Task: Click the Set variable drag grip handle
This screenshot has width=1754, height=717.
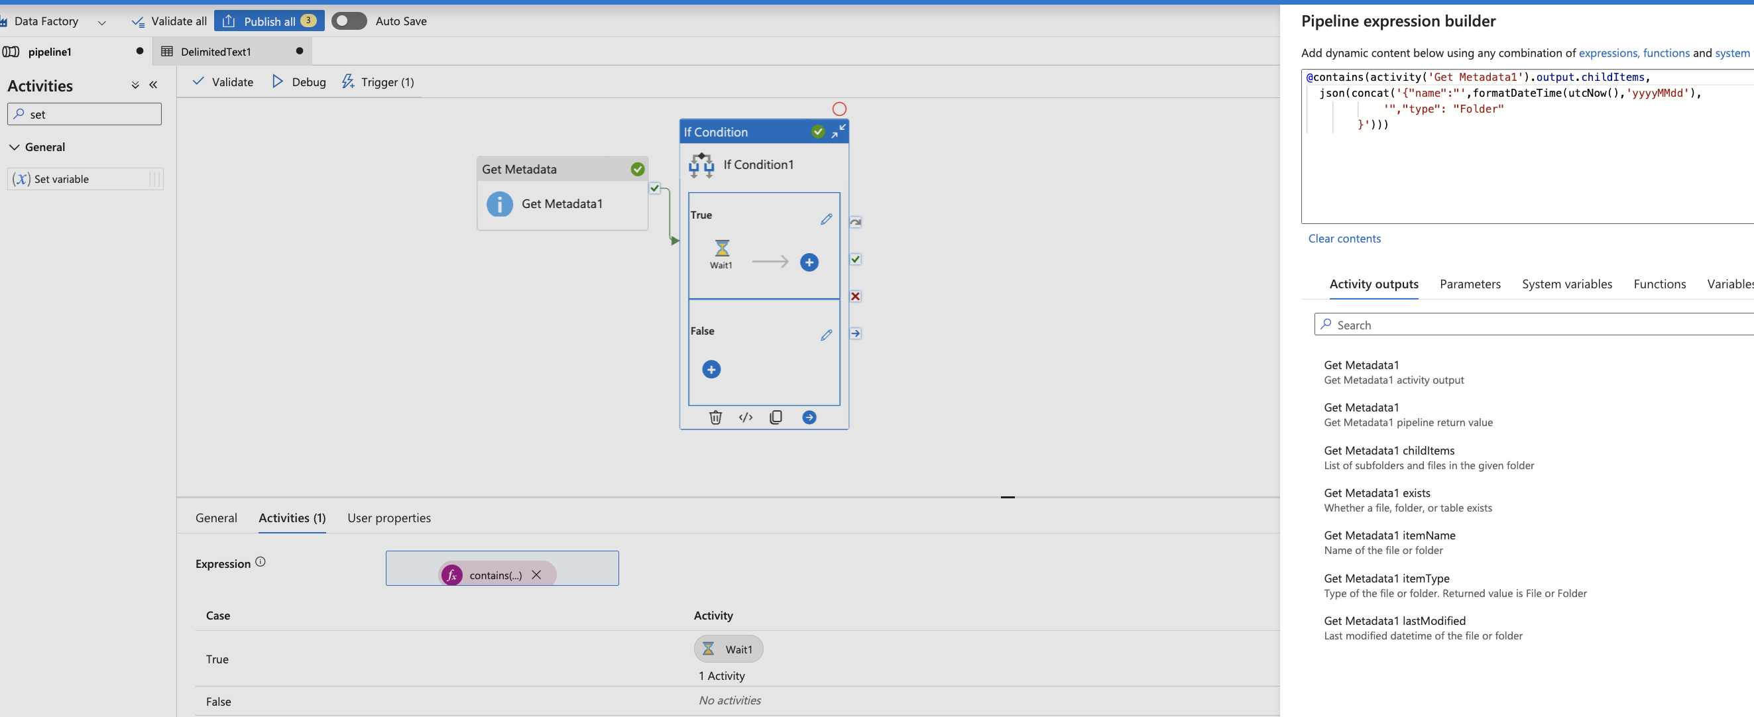Action: point(155,179)
